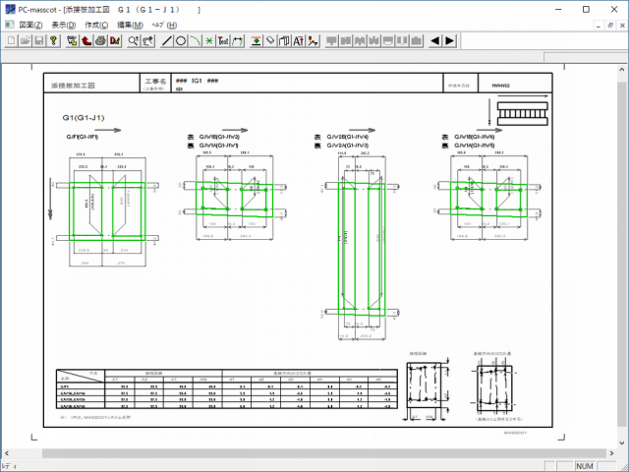
Task: Open the 表示(D) menu
Action: coord(64,25)
